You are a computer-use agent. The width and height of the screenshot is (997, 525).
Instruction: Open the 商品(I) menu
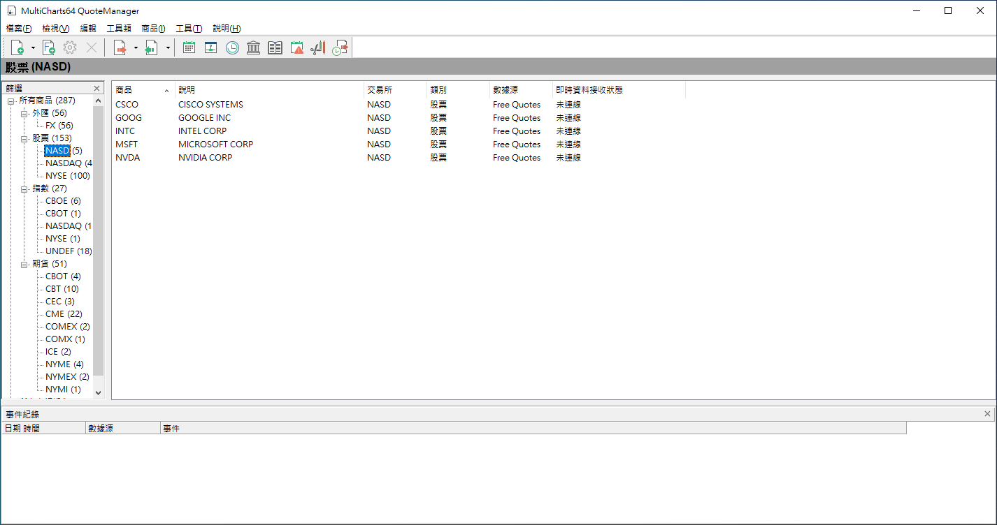coord(153,29)
